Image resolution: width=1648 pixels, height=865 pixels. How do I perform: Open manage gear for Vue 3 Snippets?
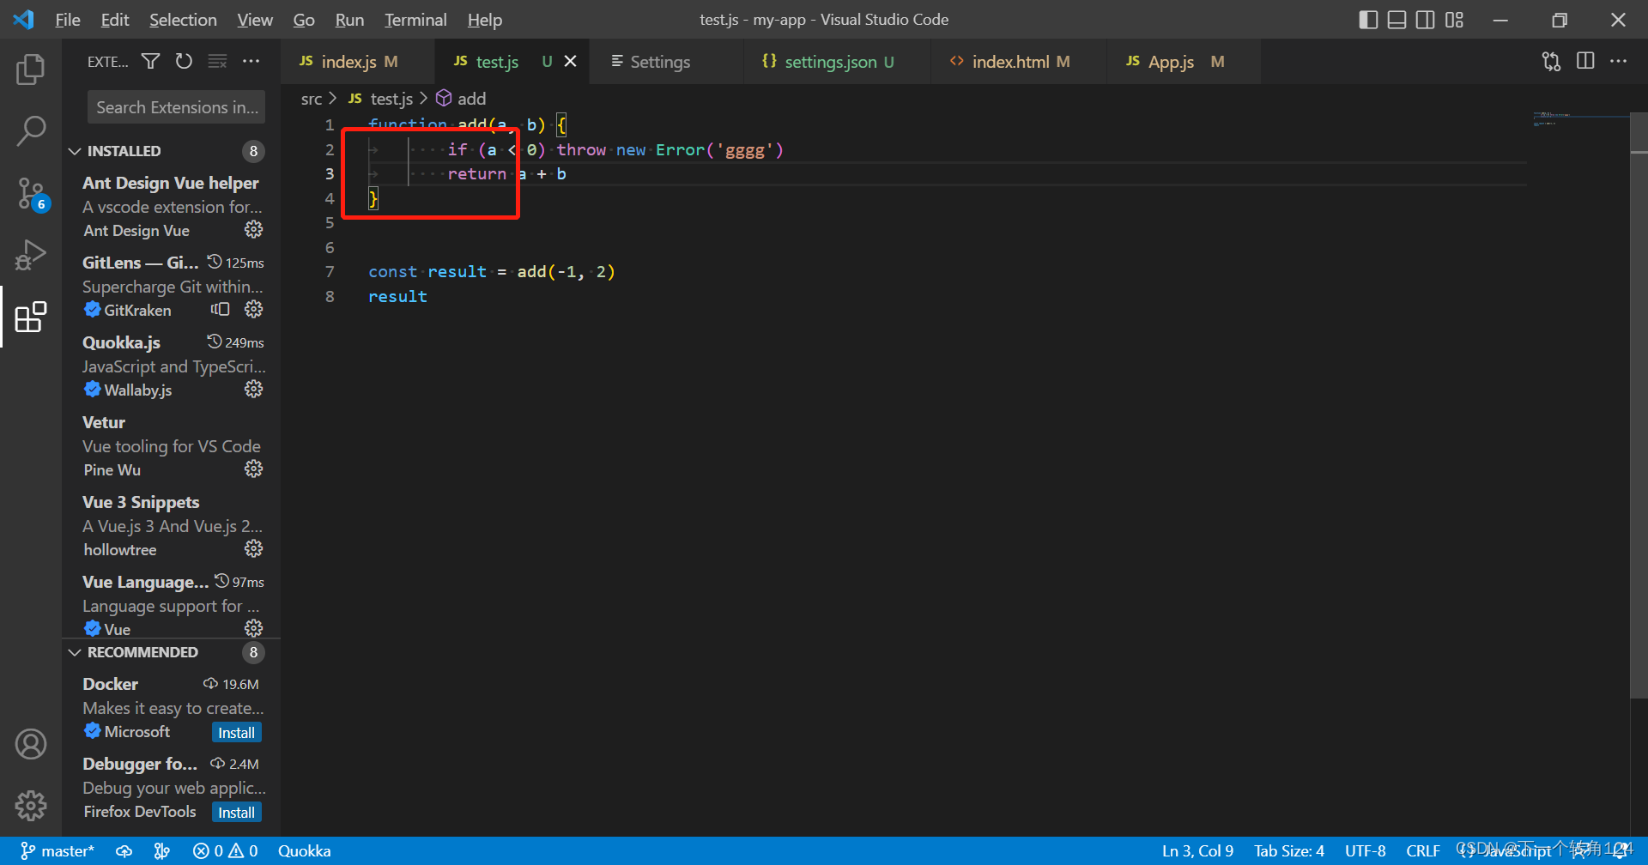tap(253, 549)
